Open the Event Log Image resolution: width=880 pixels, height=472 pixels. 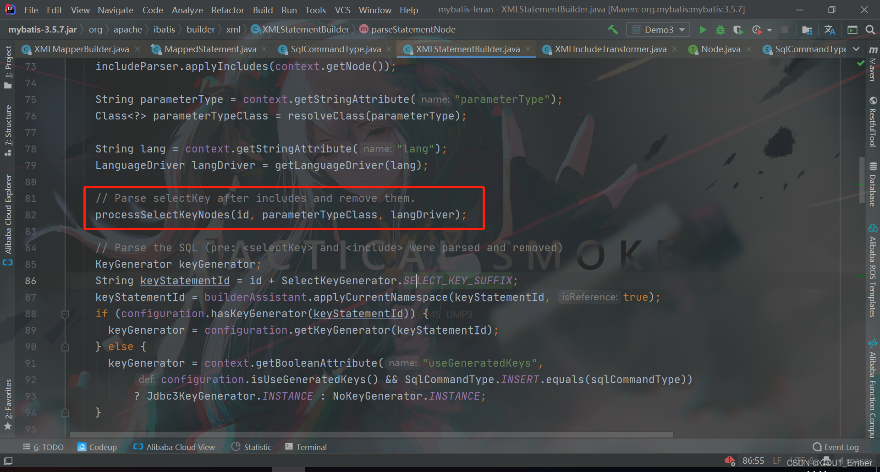tap(836, 447)
